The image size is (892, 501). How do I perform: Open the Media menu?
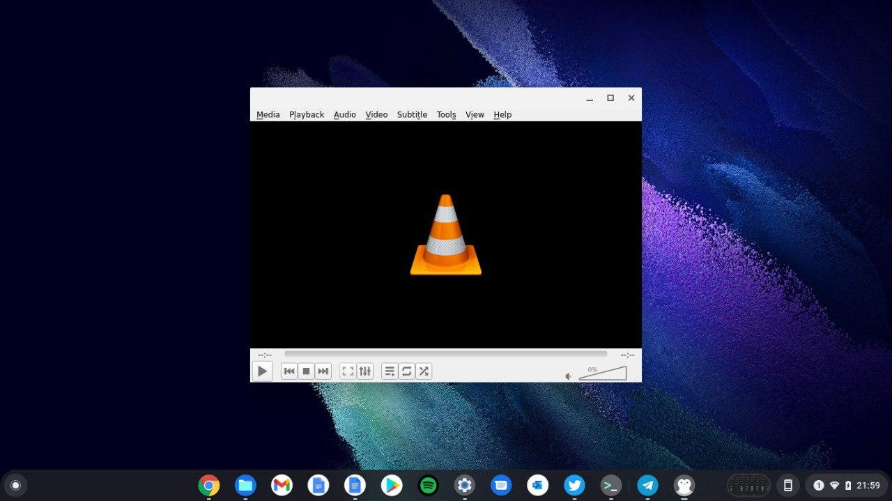click(x=268, y=115)
